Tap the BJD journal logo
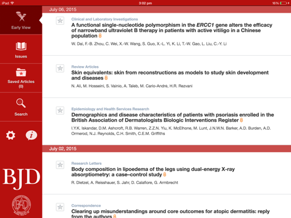Viewport: 291px width, 218px height. [x=21, y=177]
